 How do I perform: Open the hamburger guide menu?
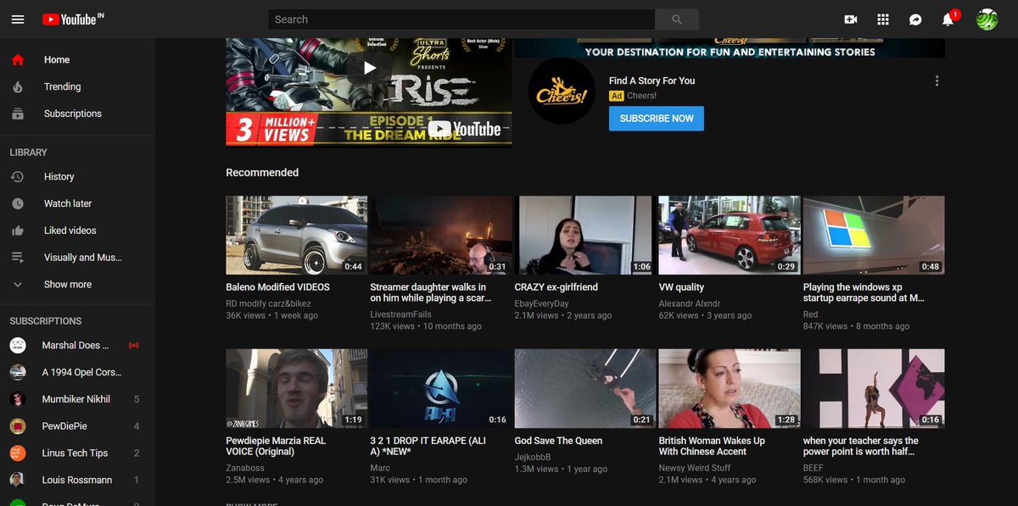[18, 19]
